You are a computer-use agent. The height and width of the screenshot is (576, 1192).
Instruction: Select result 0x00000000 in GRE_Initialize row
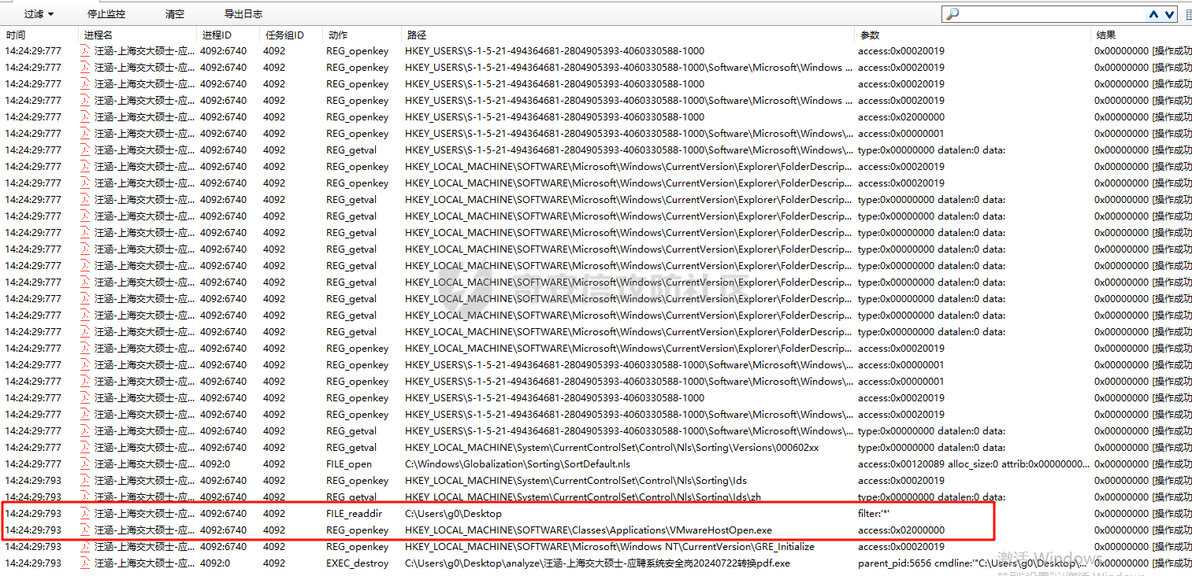coord(1122,547)
